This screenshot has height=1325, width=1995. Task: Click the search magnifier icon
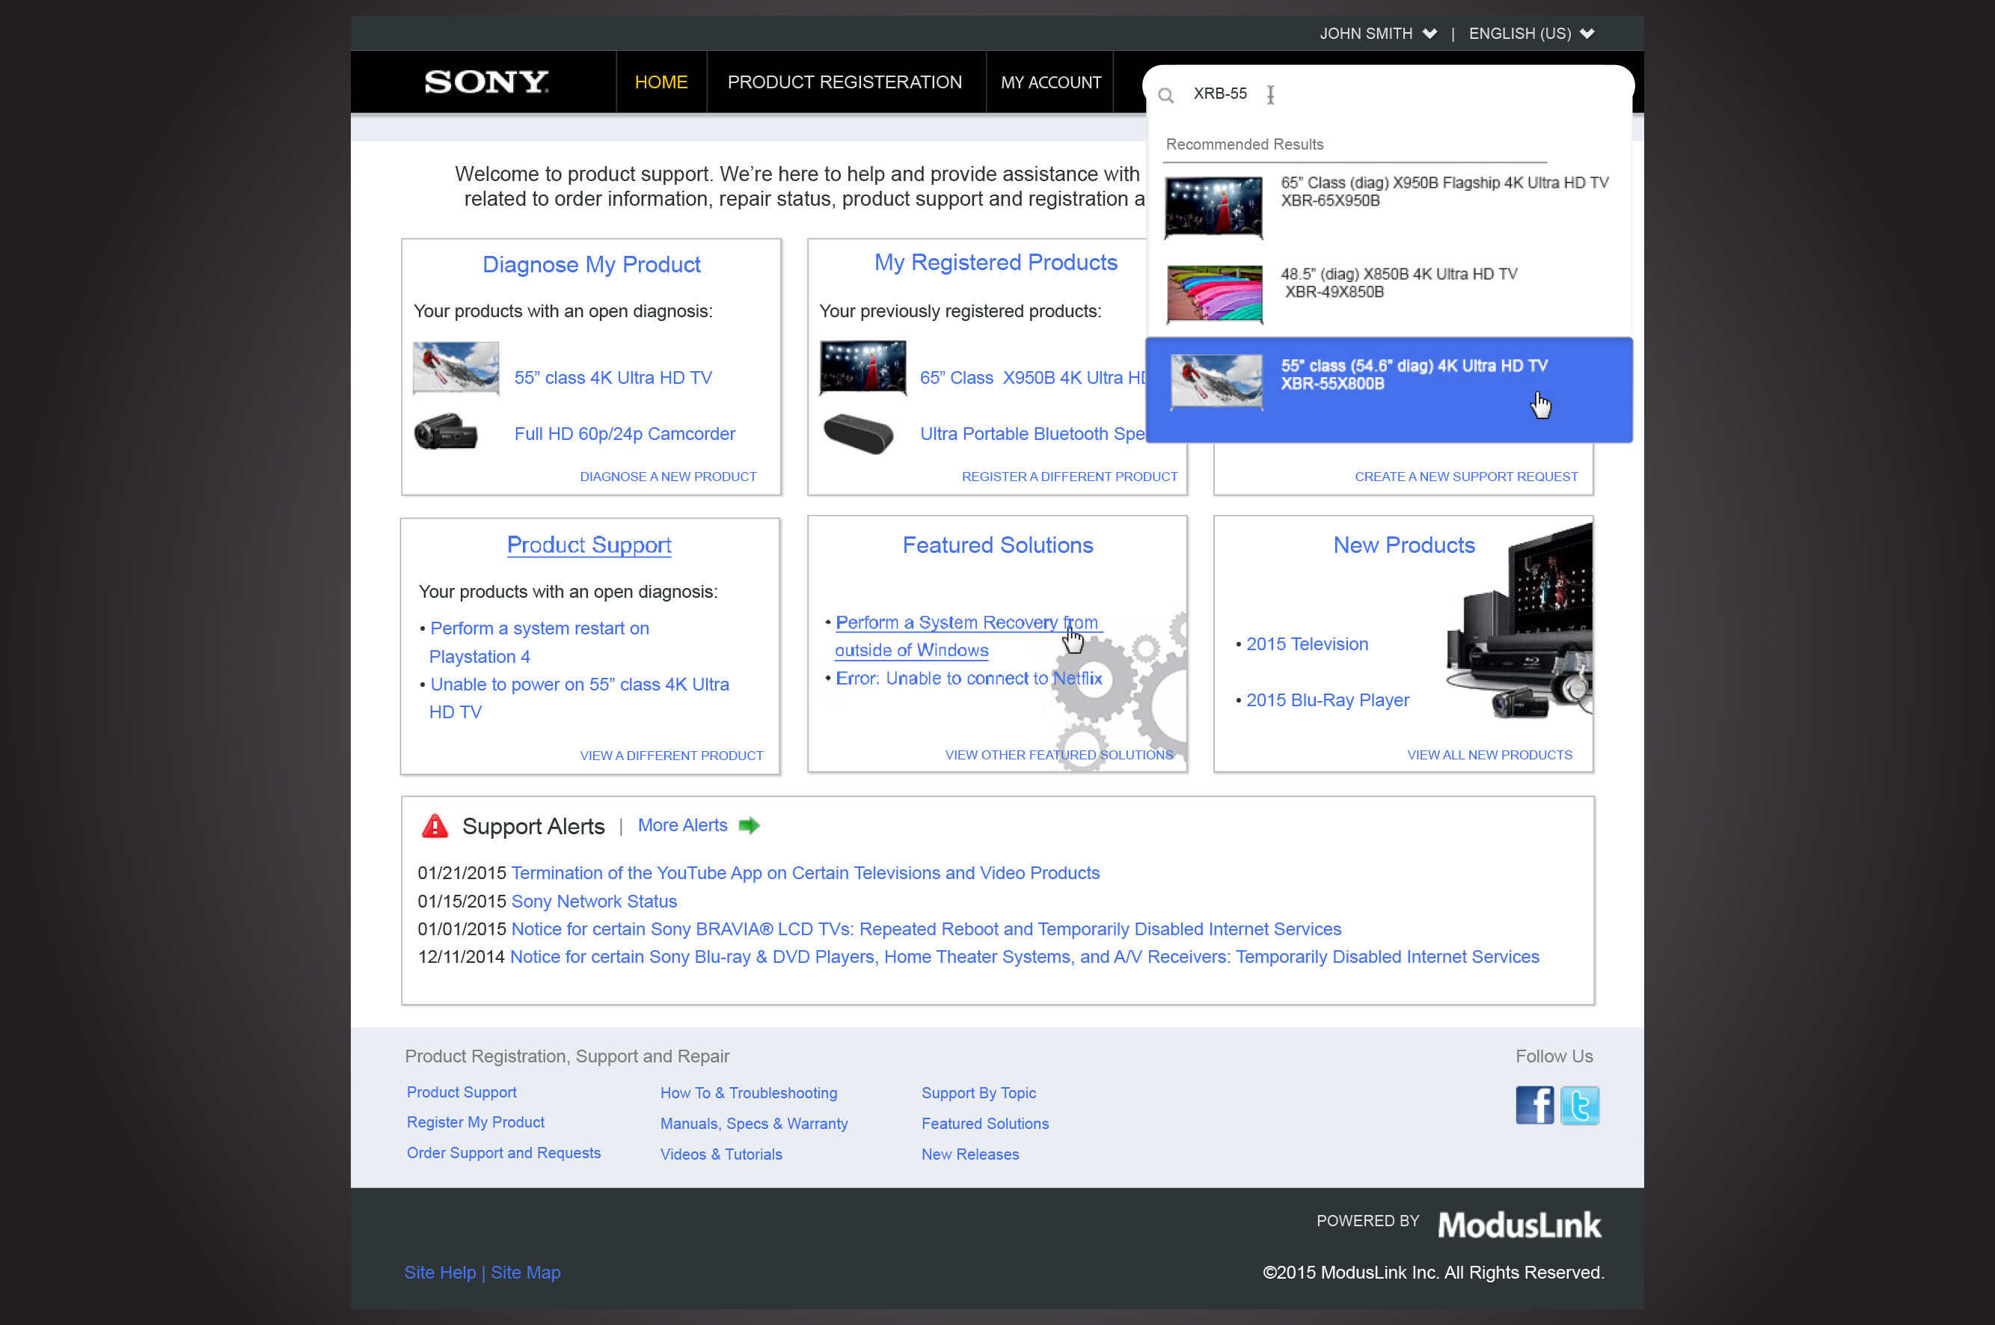pyautogui.click(x=1165, y=96)
